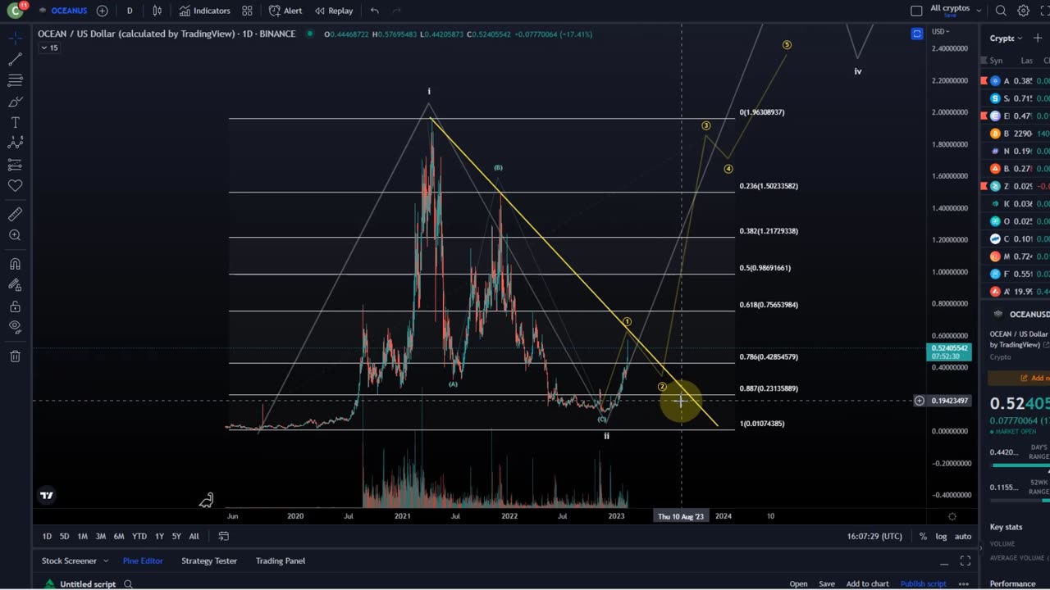Click the trash icon to remove drawings
1050x590 pixels.
[x=15, y=356]
